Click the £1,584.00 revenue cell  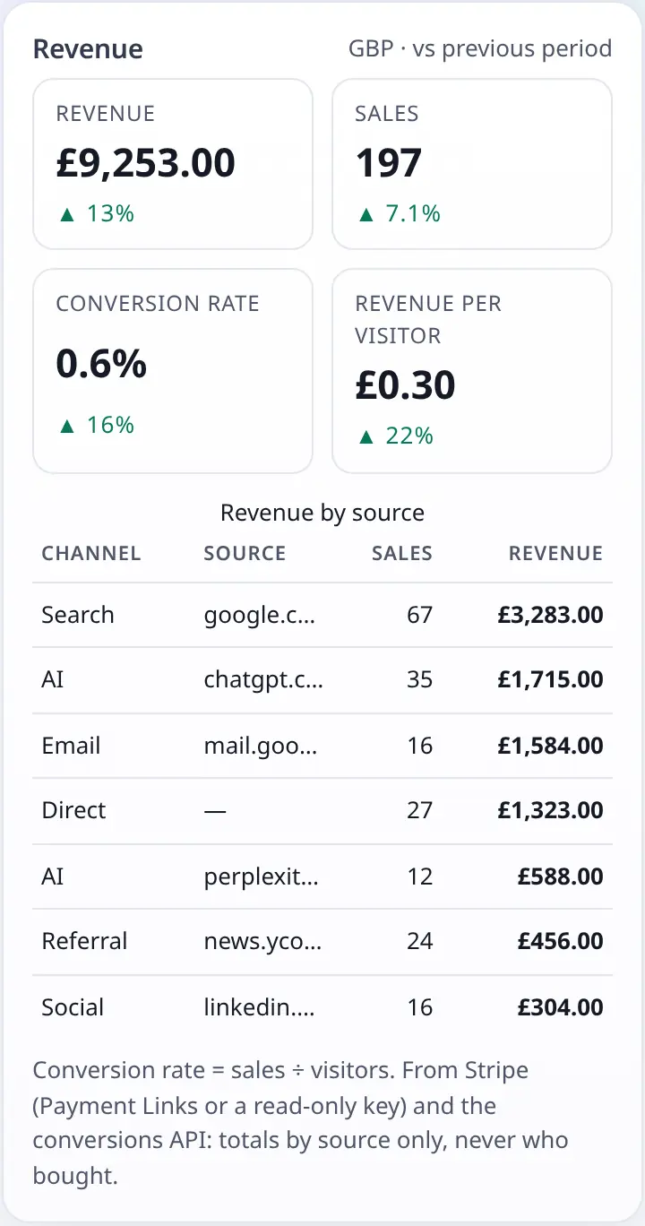pos(551,746)
